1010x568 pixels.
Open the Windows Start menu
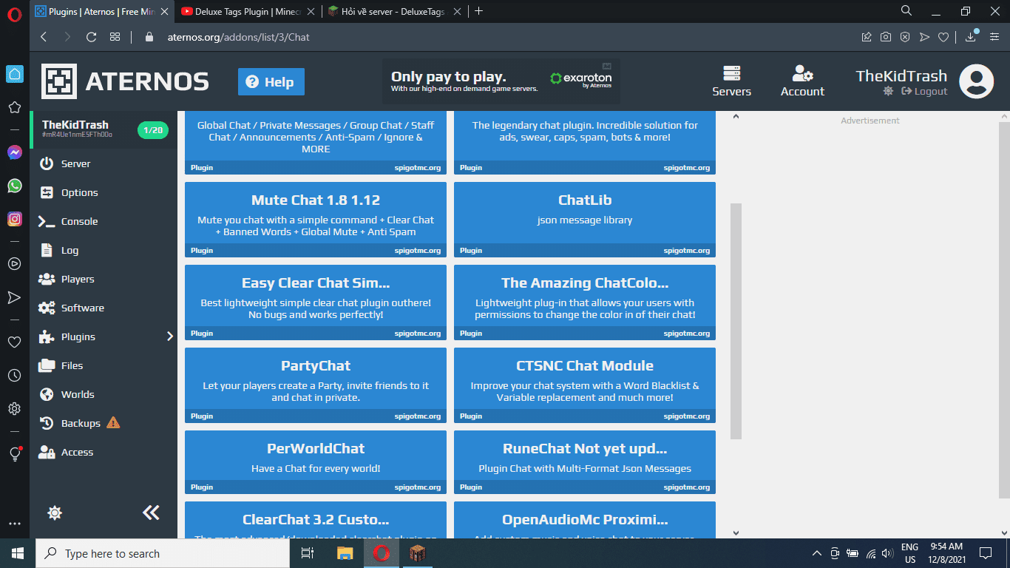(x=18, y=553)
